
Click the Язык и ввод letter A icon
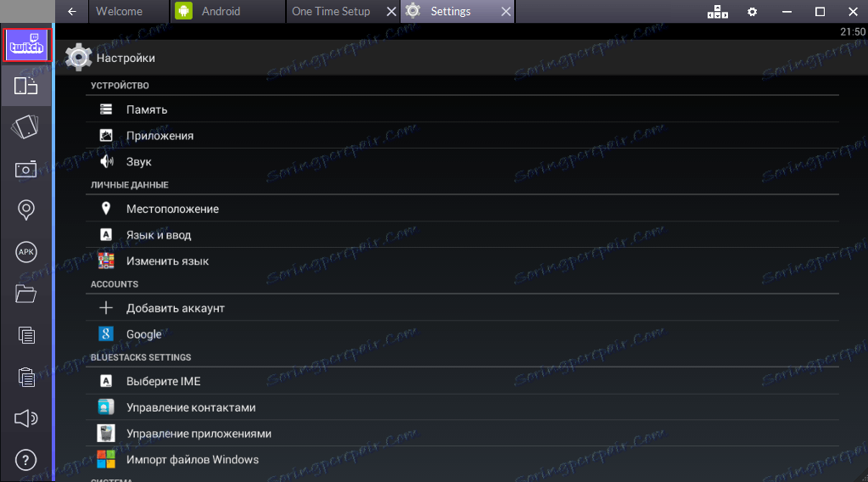tap(106, 234)
